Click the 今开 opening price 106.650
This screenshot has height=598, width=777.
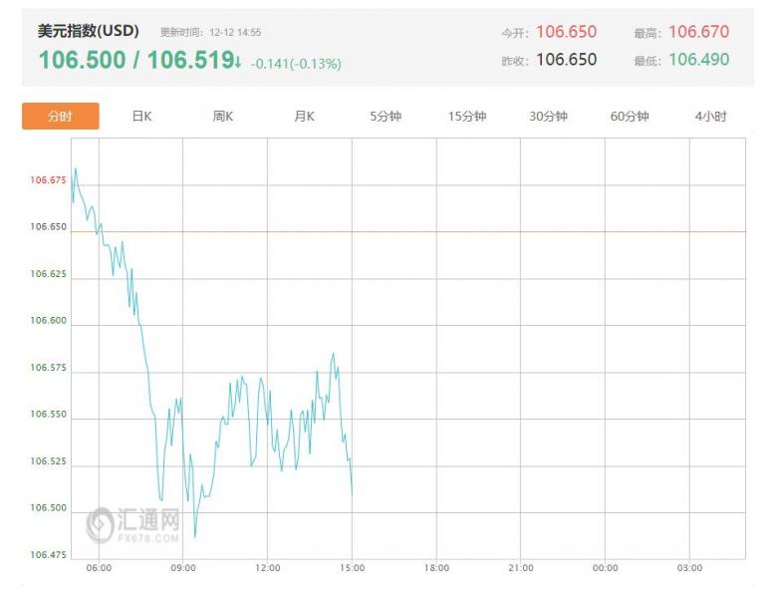[566, 33]
